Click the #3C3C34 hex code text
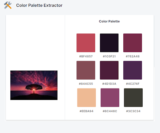The image size is (160, 133). pos(133,111)
